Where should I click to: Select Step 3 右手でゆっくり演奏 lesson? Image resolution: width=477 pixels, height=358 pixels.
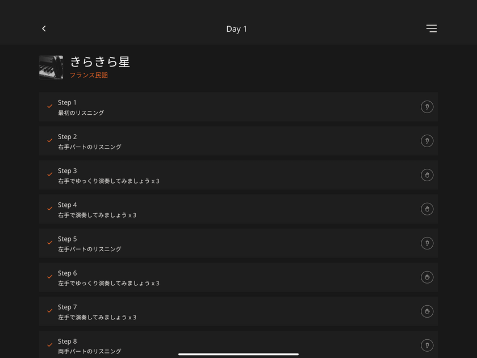coord(238,175)
